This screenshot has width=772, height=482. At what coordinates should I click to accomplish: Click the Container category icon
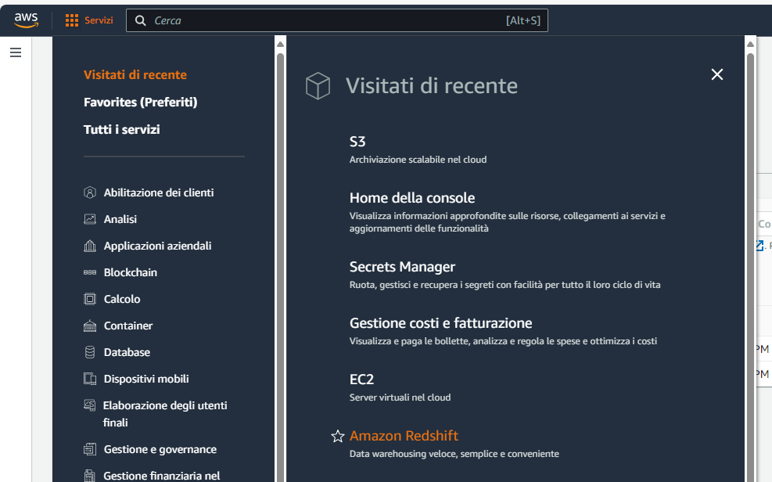click(x=90, y=326)
